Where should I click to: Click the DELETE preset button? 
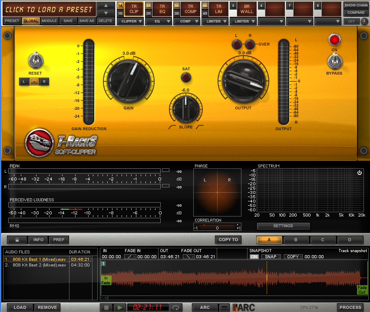coord(106,21)
